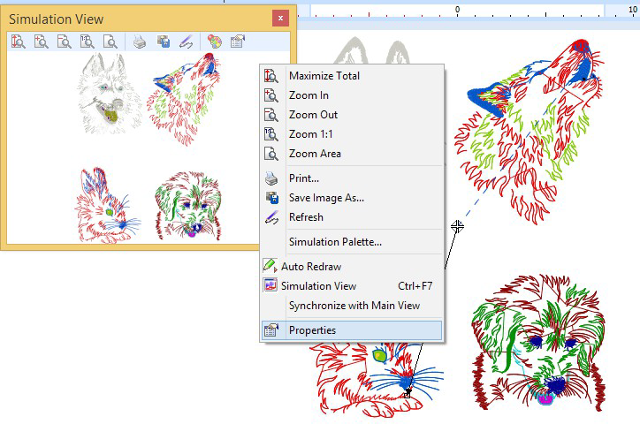Click Properties icon in Simulation View toolbar
This screenshot has height=424, width=640.
click(x=237, y=42)
